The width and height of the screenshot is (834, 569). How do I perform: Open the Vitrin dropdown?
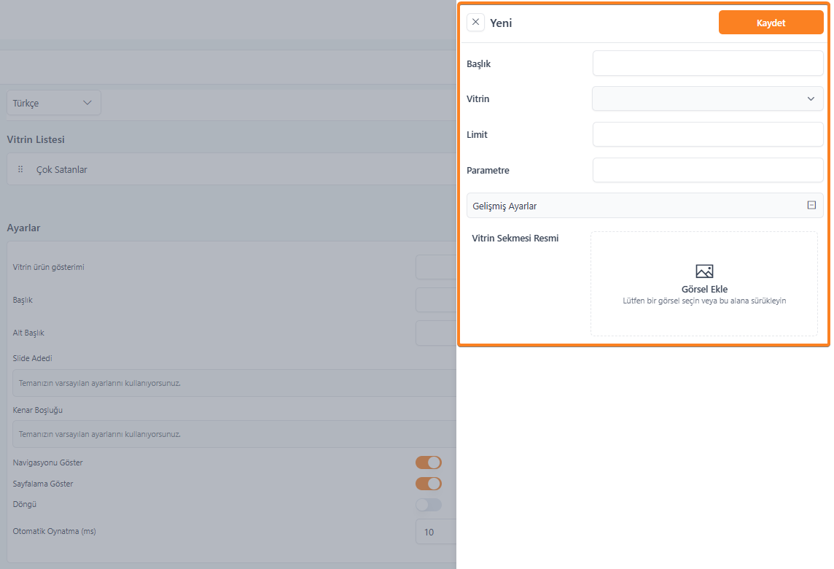[x=708, y=99]
